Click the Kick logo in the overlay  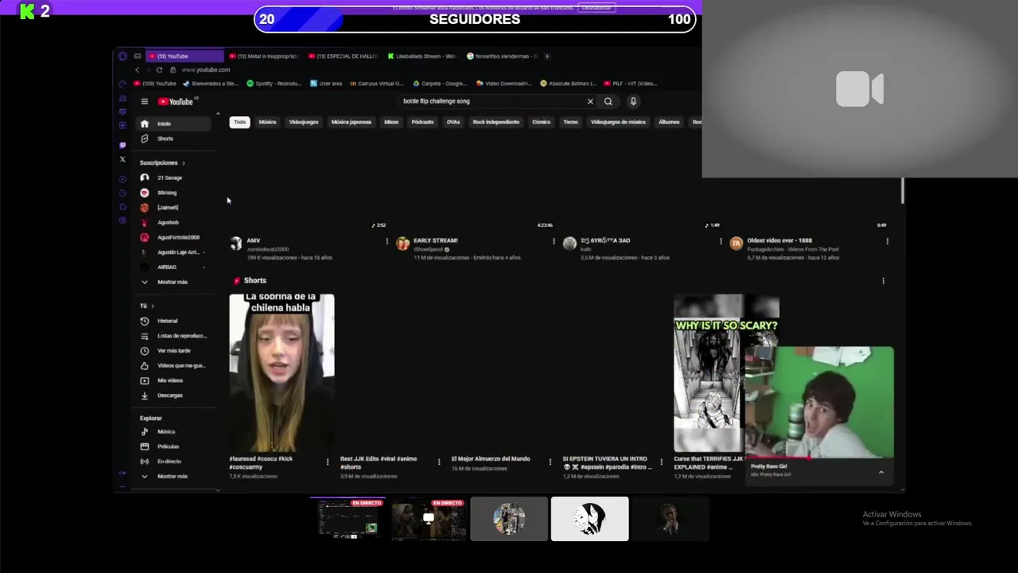pos(28,11)
